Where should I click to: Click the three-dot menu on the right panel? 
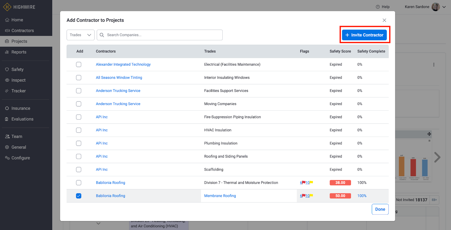tap(434, 65)
